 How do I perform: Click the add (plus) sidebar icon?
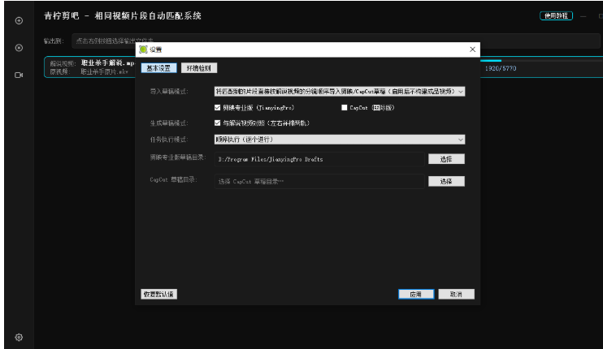pyautogui.click(x=19, y=21)
